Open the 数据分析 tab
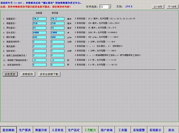 [41, 130]
